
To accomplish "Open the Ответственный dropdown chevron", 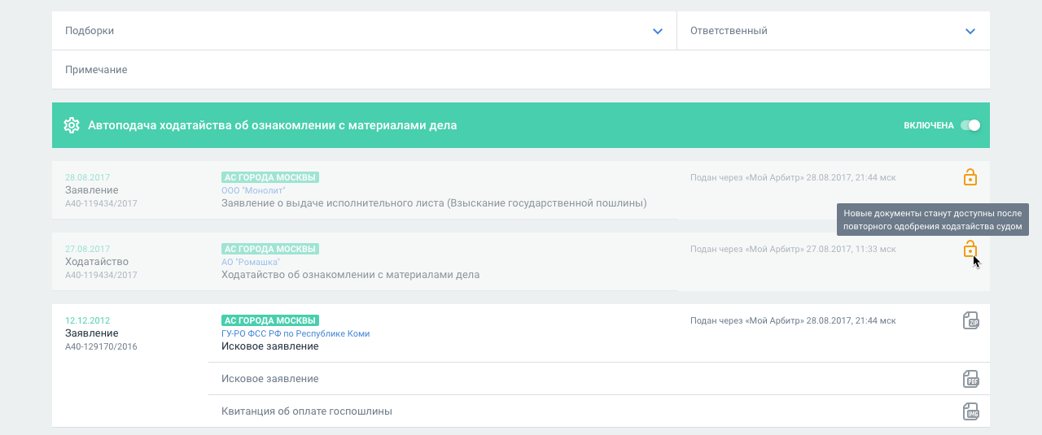I will [970, 31].
